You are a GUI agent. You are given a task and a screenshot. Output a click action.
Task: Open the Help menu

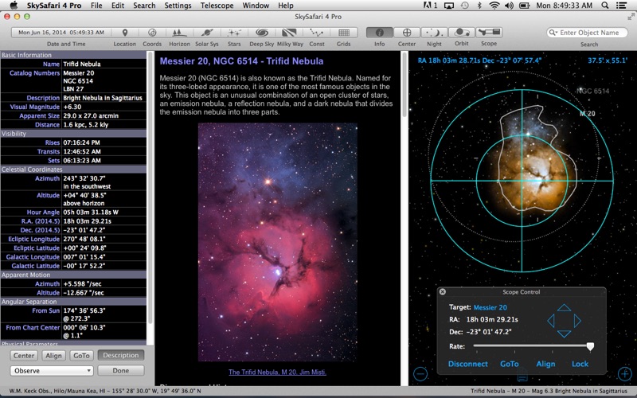(286, 6)
